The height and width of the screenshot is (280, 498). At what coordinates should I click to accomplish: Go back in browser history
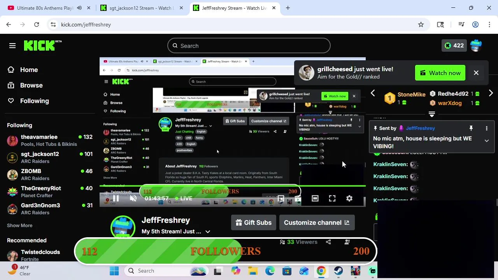(x=9, y=24)
